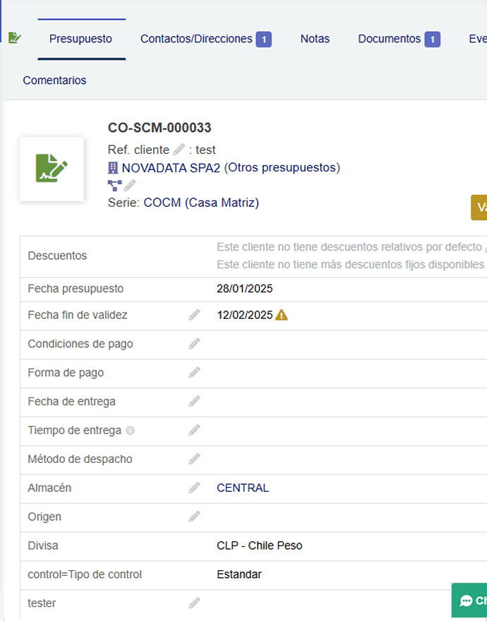
Task: Switch to the Documentos tab
Action: coord(389,39)
